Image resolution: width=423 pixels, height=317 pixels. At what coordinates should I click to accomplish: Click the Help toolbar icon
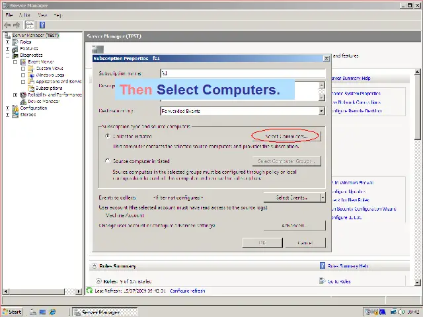[42, 25]
